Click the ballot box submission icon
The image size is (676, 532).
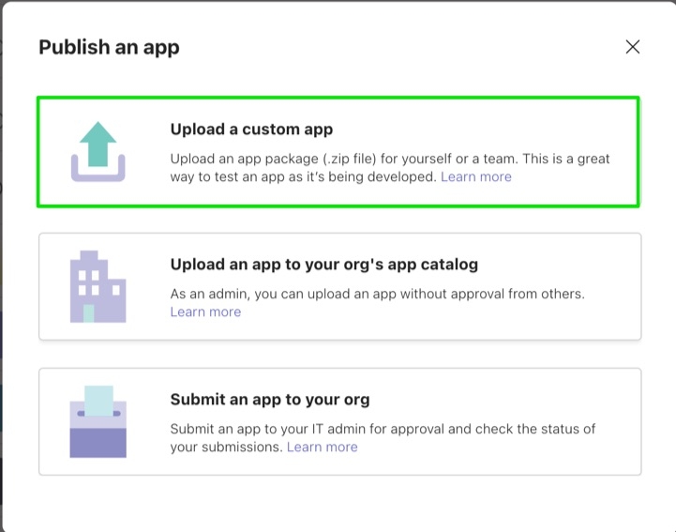point(98,422)
